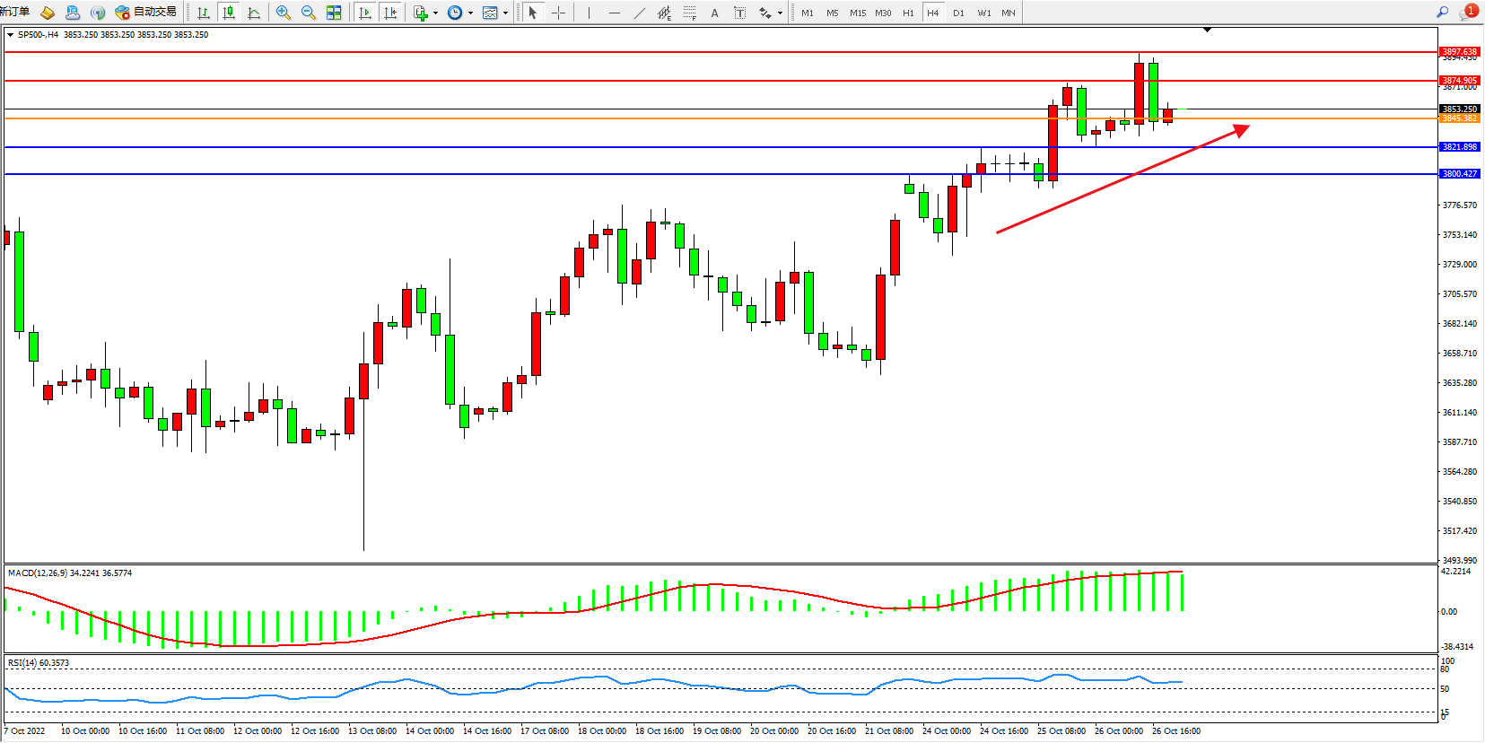The width and height of the screenshot is (1485, 743).
Task: Select the crosshair cursor tool
Action: (558, 13)
